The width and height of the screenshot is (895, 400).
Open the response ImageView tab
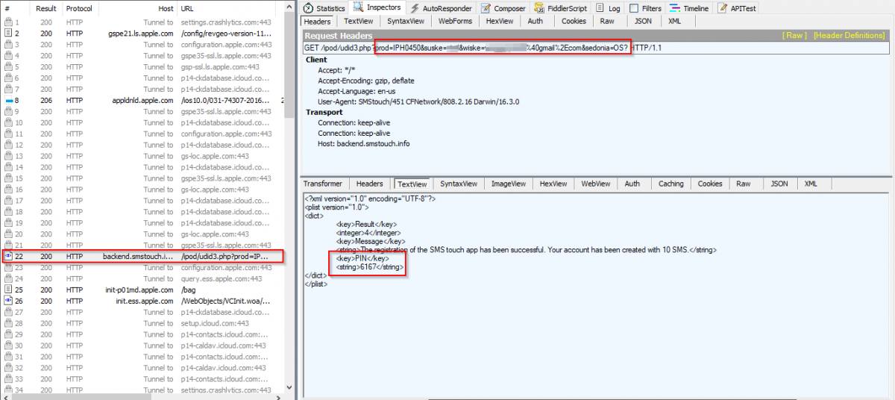point(508,184)
